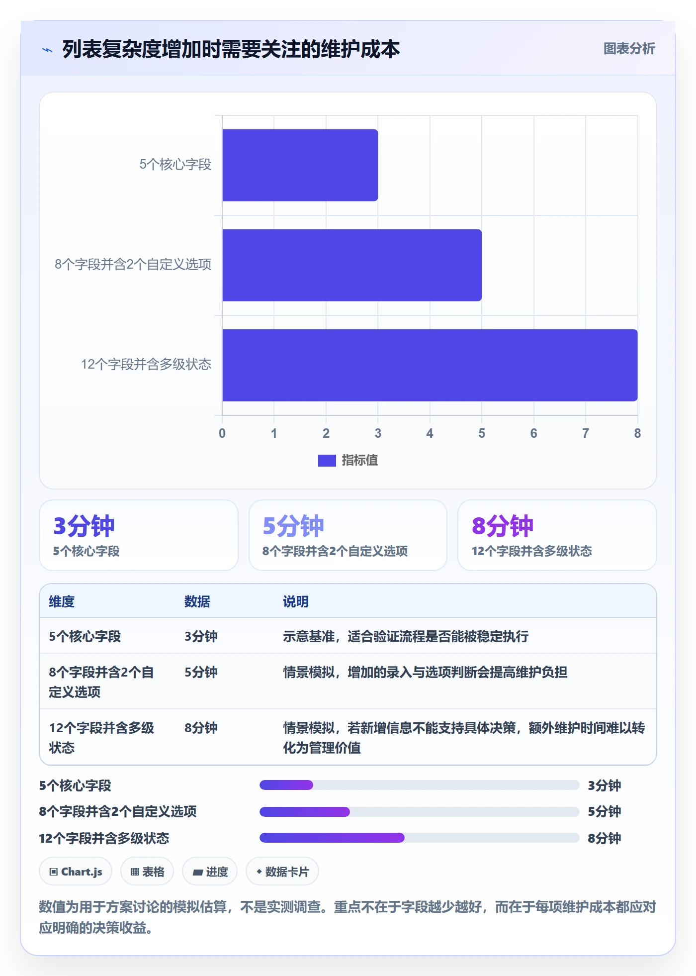Click the footer note starting 数值为用于方案讨论

click(x=348, y=917)
